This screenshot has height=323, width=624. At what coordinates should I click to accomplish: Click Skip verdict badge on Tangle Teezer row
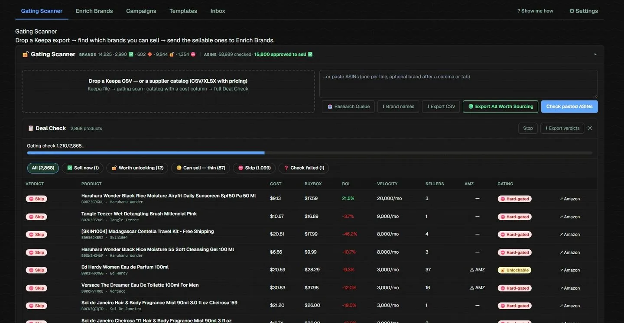36,217
